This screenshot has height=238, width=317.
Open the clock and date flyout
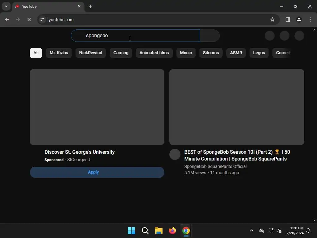click(295, 231)
